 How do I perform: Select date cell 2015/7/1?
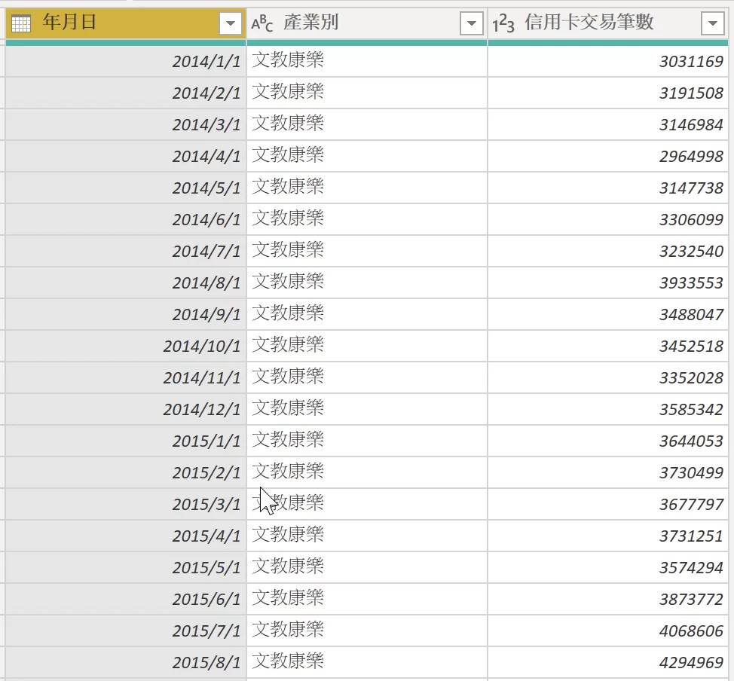126,631
